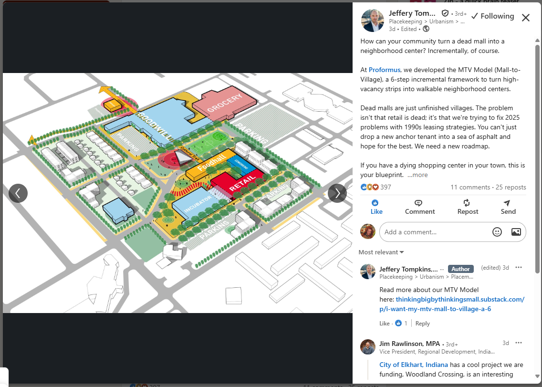Viewport: 542px width, 387px height.
Task: Open options menu on Jeffery's author comment
Action: (519, 267)
